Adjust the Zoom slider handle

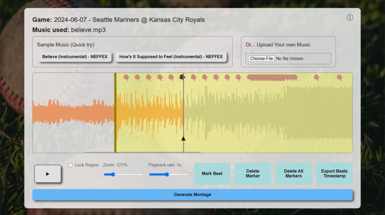point(113,174)
